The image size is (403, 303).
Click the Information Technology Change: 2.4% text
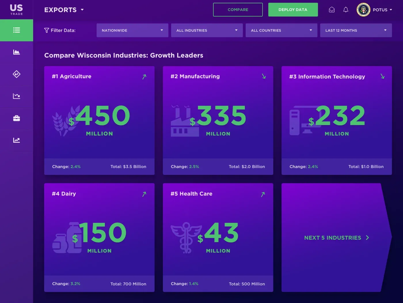click(x=304, y=167)
